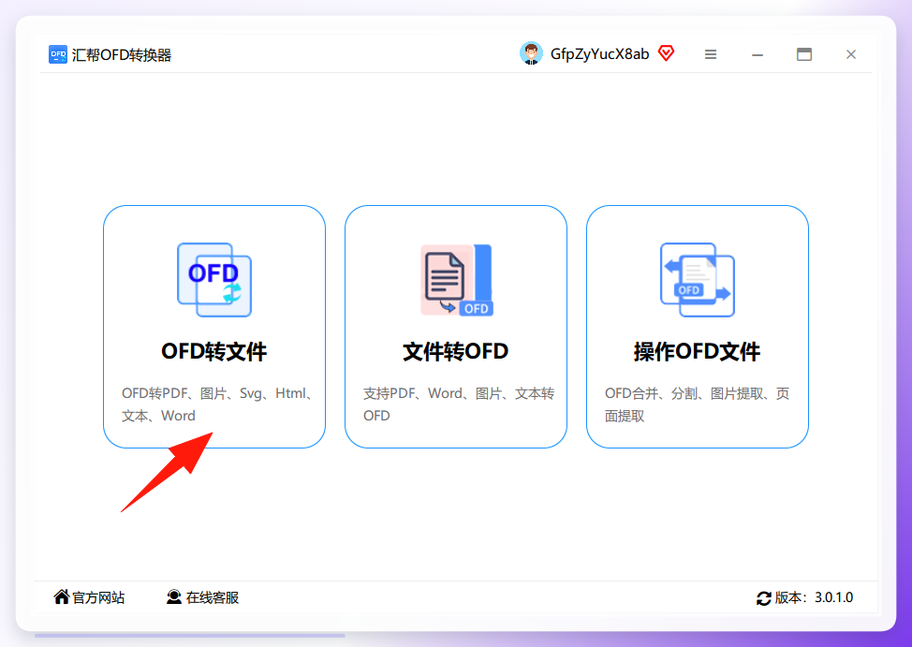
Task: Click the red VIP diamond badge
Action: pos(666,53)
